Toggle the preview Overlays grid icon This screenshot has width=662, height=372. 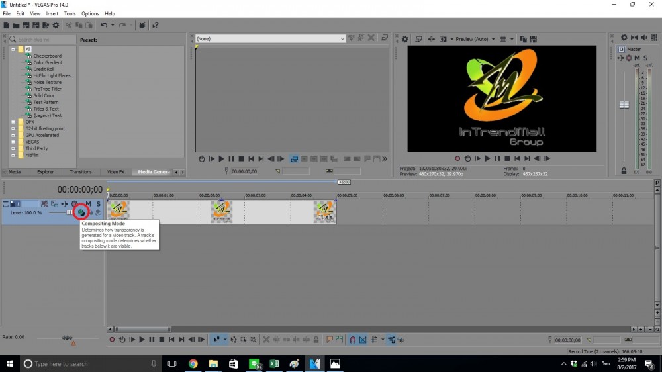503,39
